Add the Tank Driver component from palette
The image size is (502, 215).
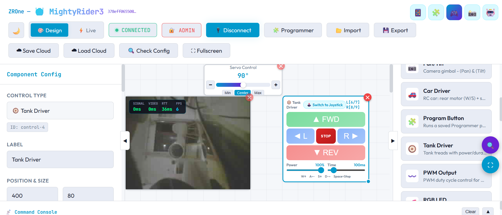pos(446,149)
